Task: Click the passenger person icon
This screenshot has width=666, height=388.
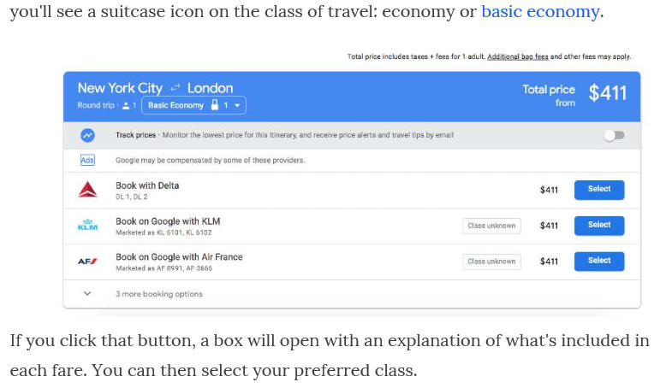Action: click(126, 106)
